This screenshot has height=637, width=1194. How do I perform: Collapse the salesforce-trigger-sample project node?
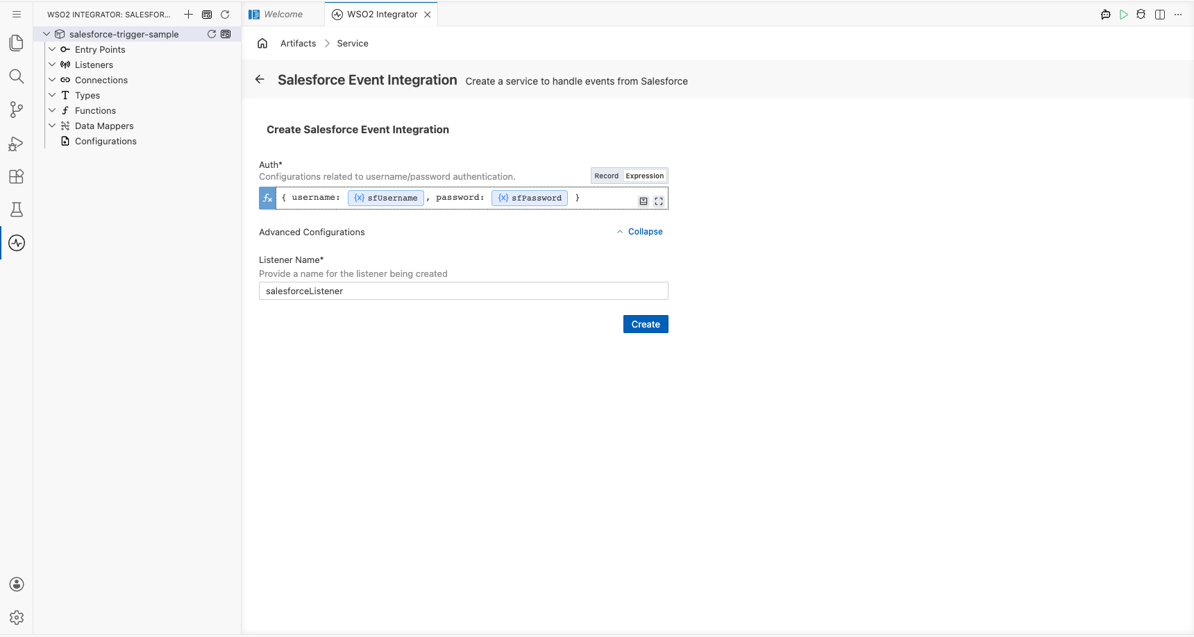pyautogui.click(x=47, y=34)
